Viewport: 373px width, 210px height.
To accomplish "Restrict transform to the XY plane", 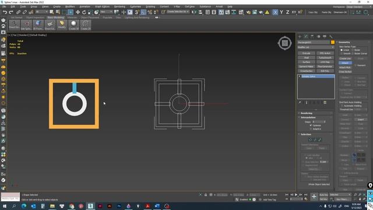I will (294, 12).
